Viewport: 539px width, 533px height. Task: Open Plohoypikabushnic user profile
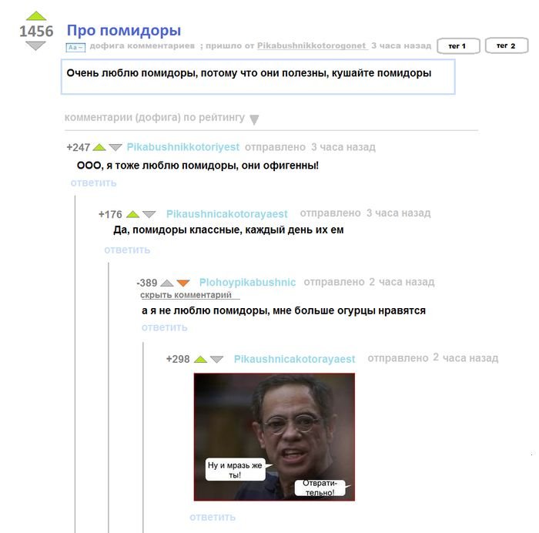(x=247, y=283)
